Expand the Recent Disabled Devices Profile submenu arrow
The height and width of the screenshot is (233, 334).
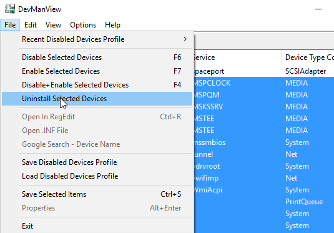coord(185,39)
